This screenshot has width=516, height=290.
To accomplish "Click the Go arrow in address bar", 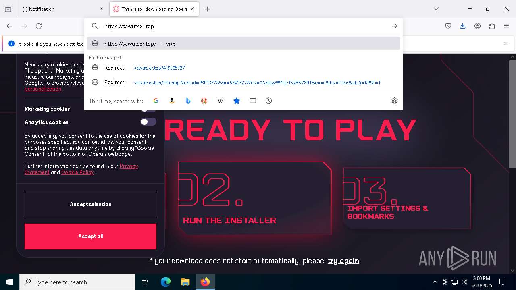I will 394,26.
